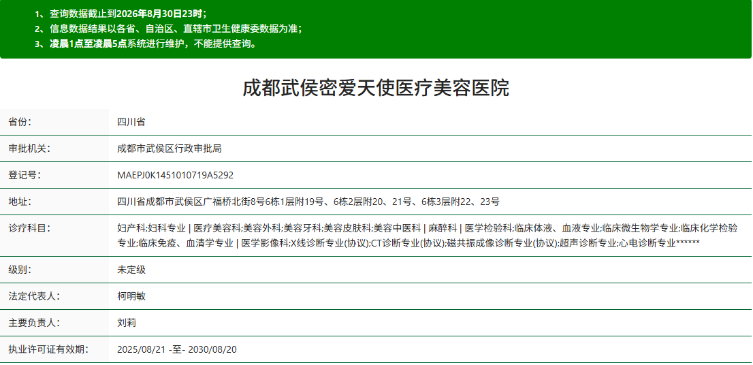Select the 执业许可证有效期 label
Image resolution: width=753 pixels, height=365 pixels.
(x=48, y=349)
